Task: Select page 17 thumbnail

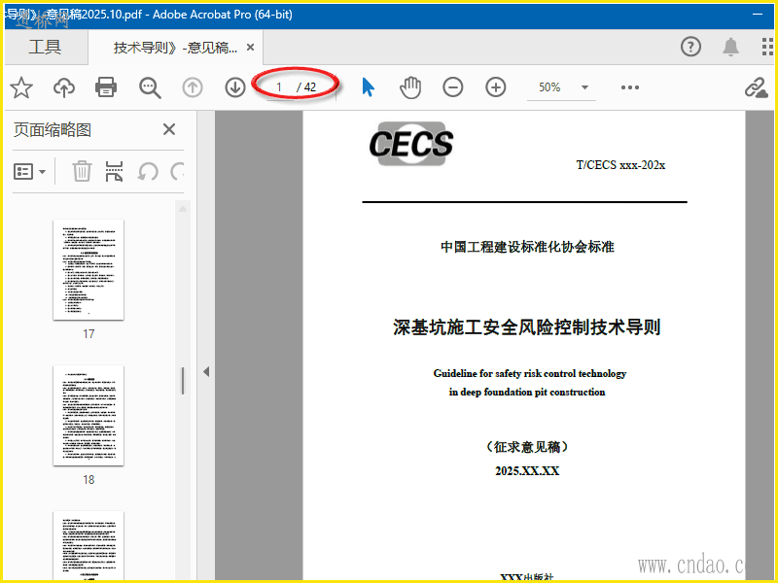Action: tap(88, 270)
